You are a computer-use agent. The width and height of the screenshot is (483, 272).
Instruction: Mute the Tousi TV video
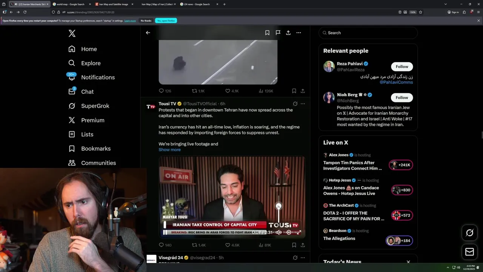pyautogui.click(x=278, y=232)
